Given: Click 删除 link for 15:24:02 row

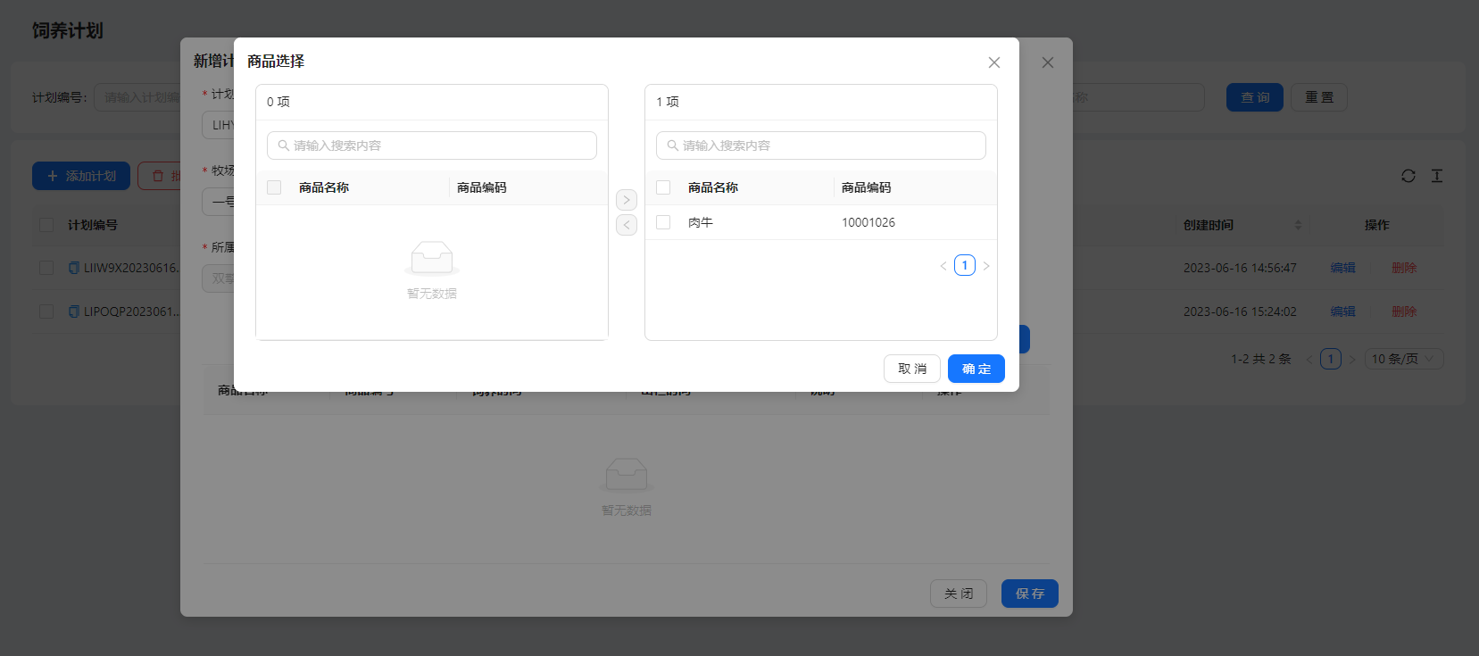Looking at the screenshot, I should (1404, 311).
